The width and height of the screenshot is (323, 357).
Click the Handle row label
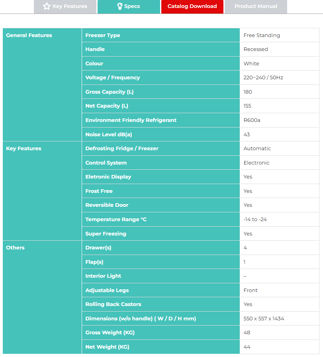click(x=95, y=49)
